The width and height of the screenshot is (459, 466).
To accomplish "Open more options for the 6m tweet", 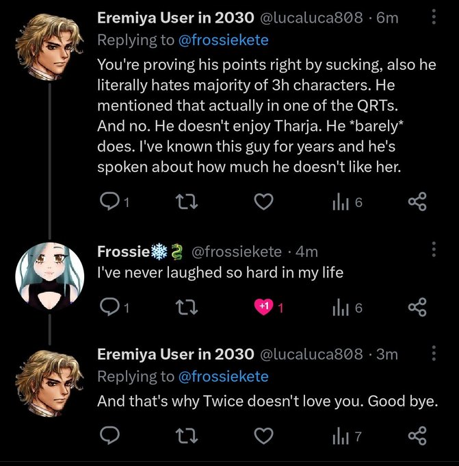I will [434, 16].
